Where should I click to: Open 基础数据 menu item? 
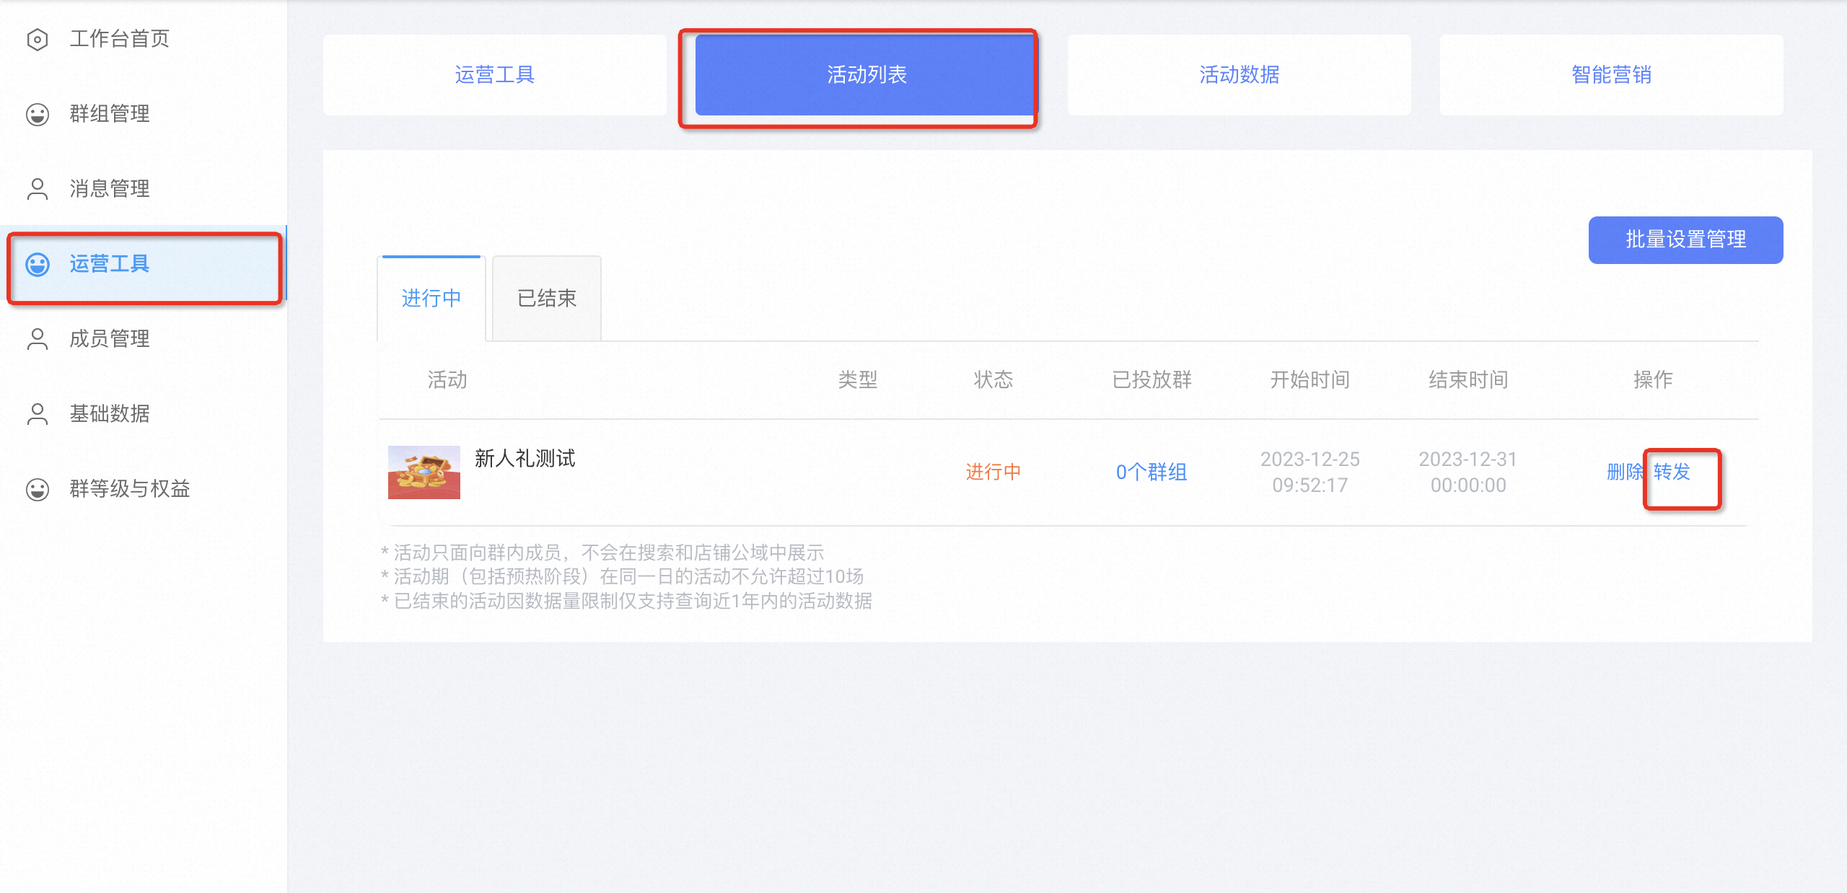coord(144,414)
